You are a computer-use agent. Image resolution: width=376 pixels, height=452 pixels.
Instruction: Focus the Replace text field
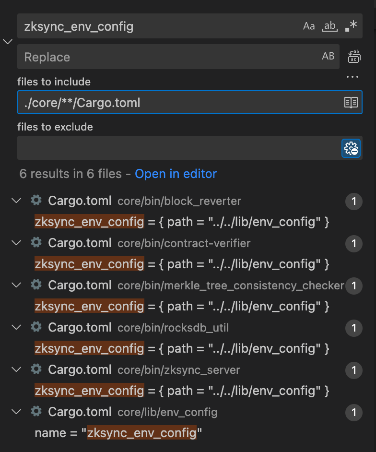click(x=168, y=57)
